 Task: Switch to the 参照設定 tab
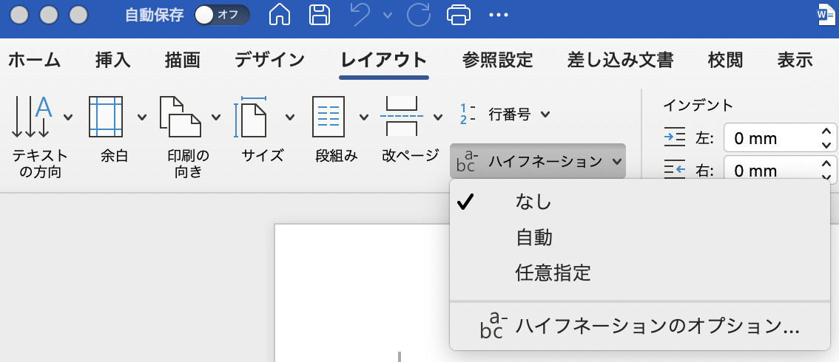point(497,60)
